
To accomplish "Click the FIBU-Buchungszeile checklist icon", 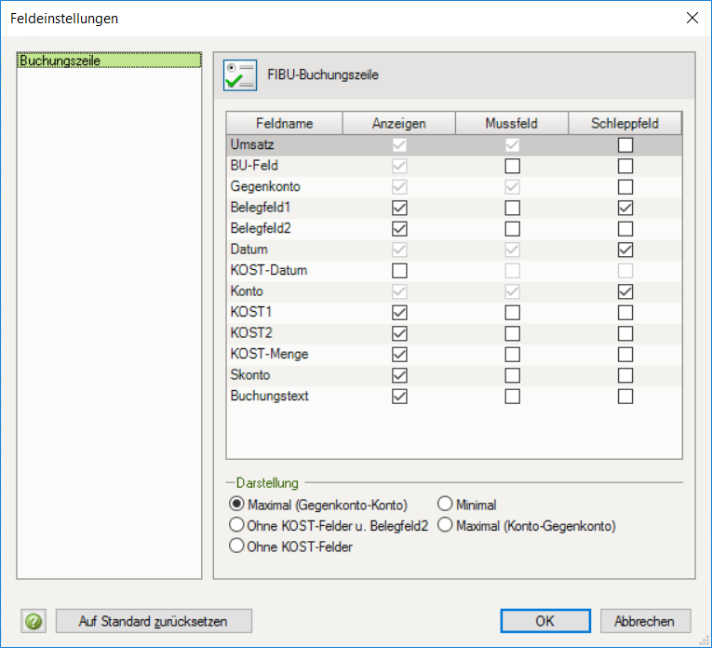I will (240, 74).
